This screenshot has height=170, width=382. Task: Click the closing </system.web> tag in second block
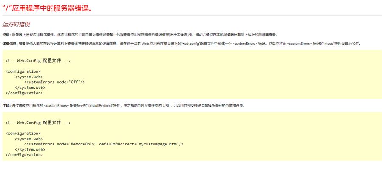pos(30,149)
